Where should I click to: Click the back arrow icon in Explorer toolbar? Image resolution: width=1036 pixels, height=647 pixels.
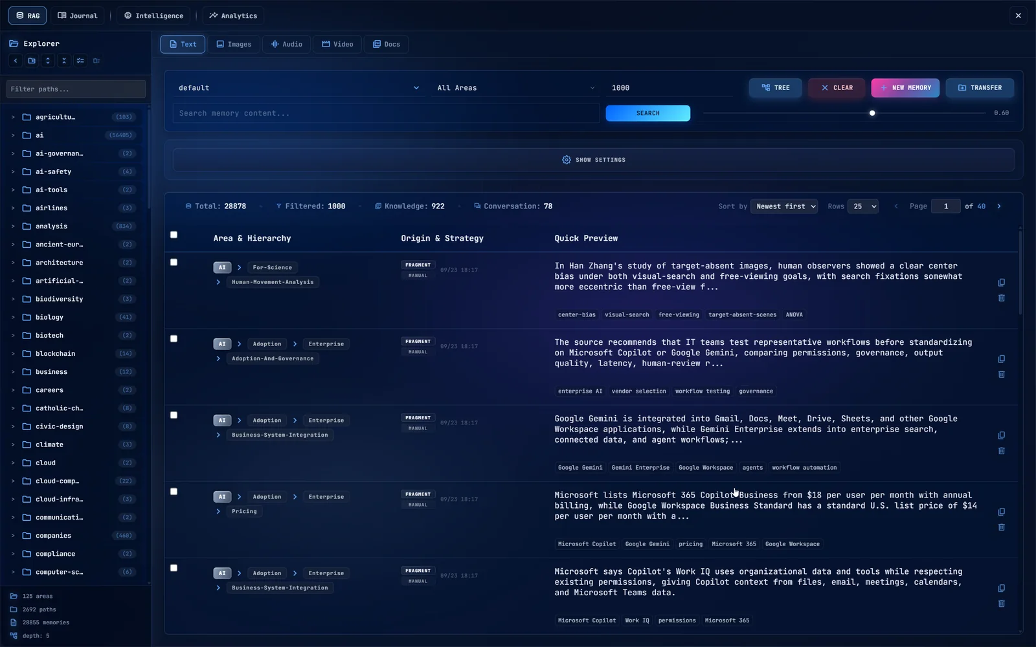16,61
